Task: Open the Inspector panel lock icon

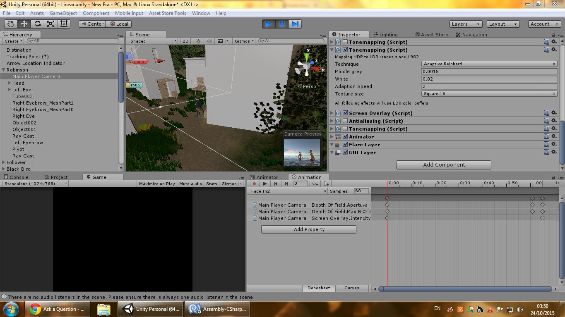Action: pyautogui.click(x=554, y=35)
